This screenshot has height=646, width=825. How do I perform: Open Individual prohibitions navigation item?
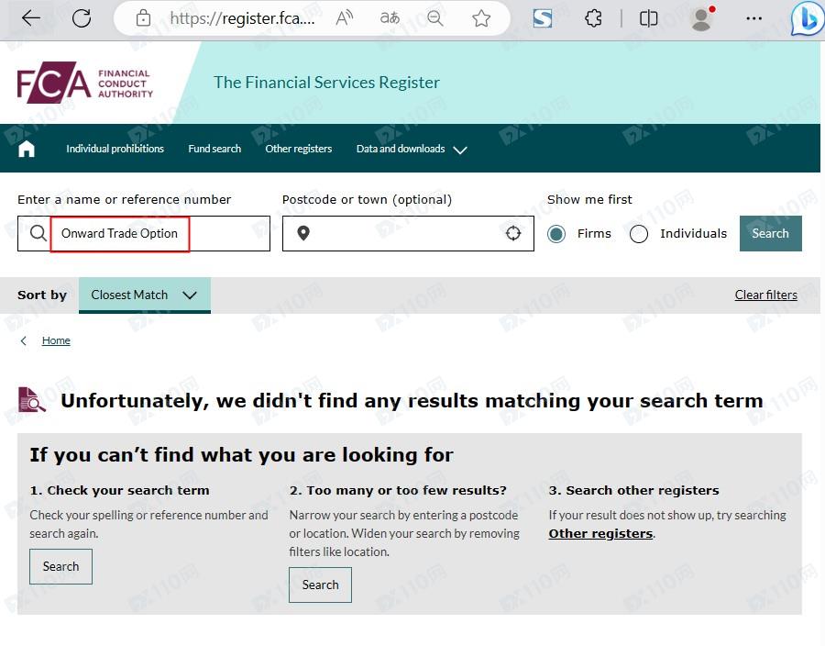tap(115, 149)
